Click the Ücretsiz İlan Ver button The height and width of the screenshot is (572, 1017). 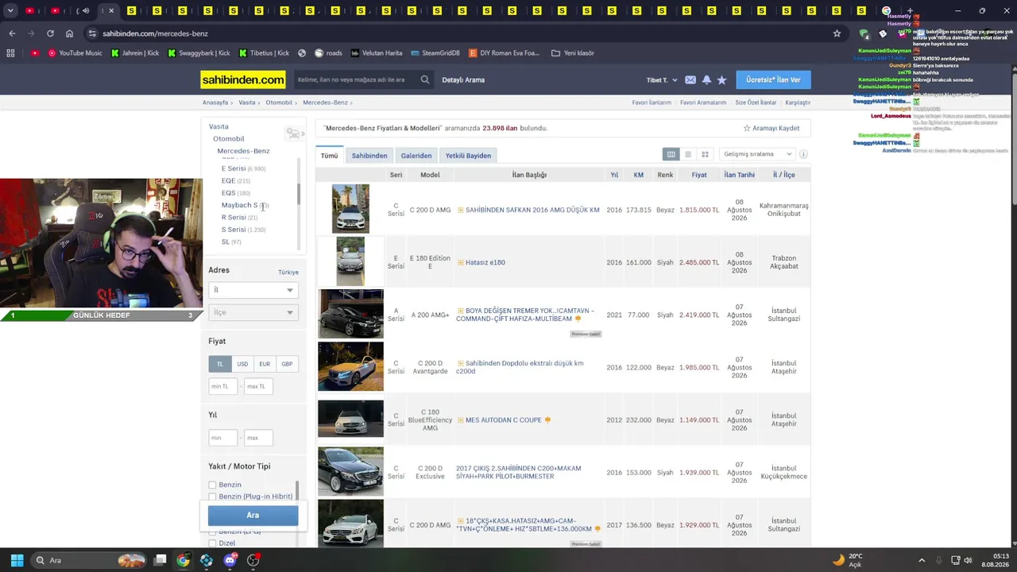pos(773,79)
